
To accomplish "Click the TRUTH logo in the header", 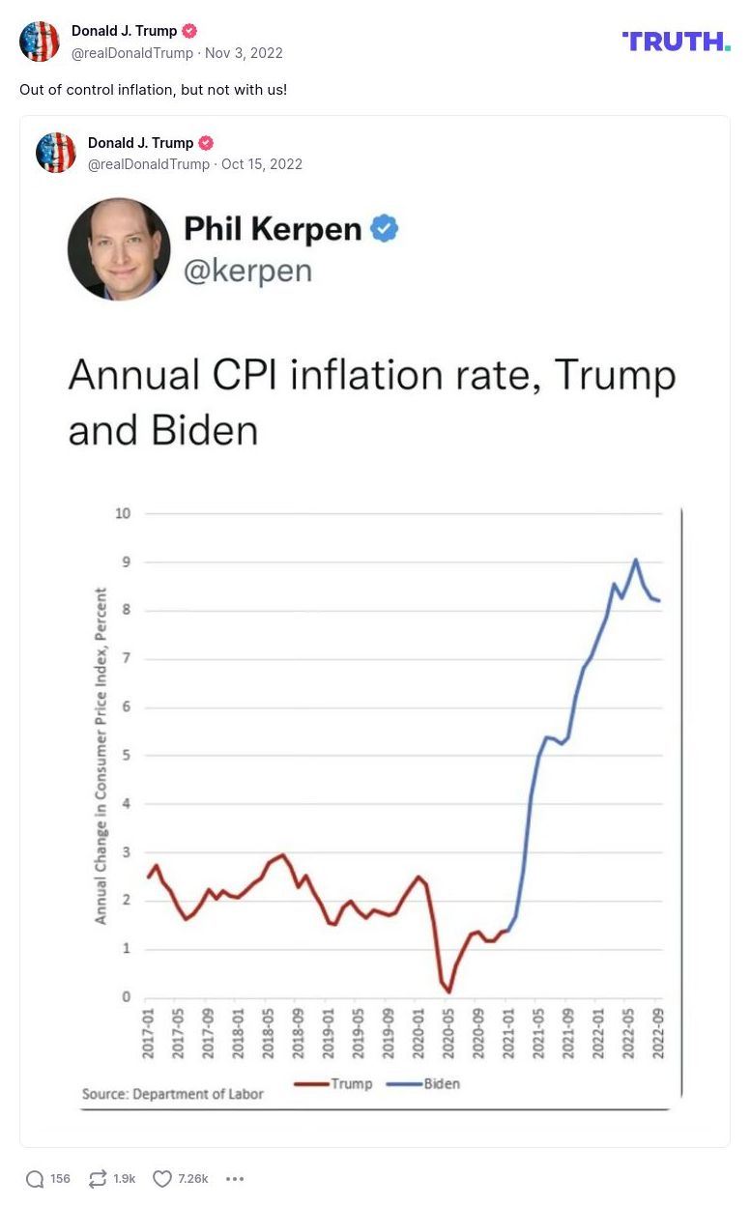I will point(676,41).
